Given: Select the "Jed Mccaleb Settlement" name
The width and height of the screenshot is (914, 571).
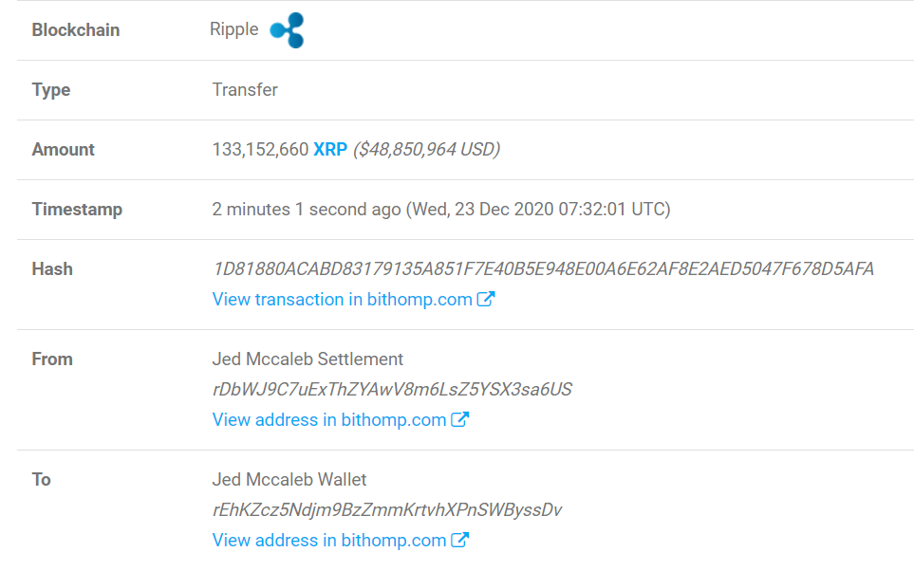Looking at the screenshot, I should click(308, 359).
